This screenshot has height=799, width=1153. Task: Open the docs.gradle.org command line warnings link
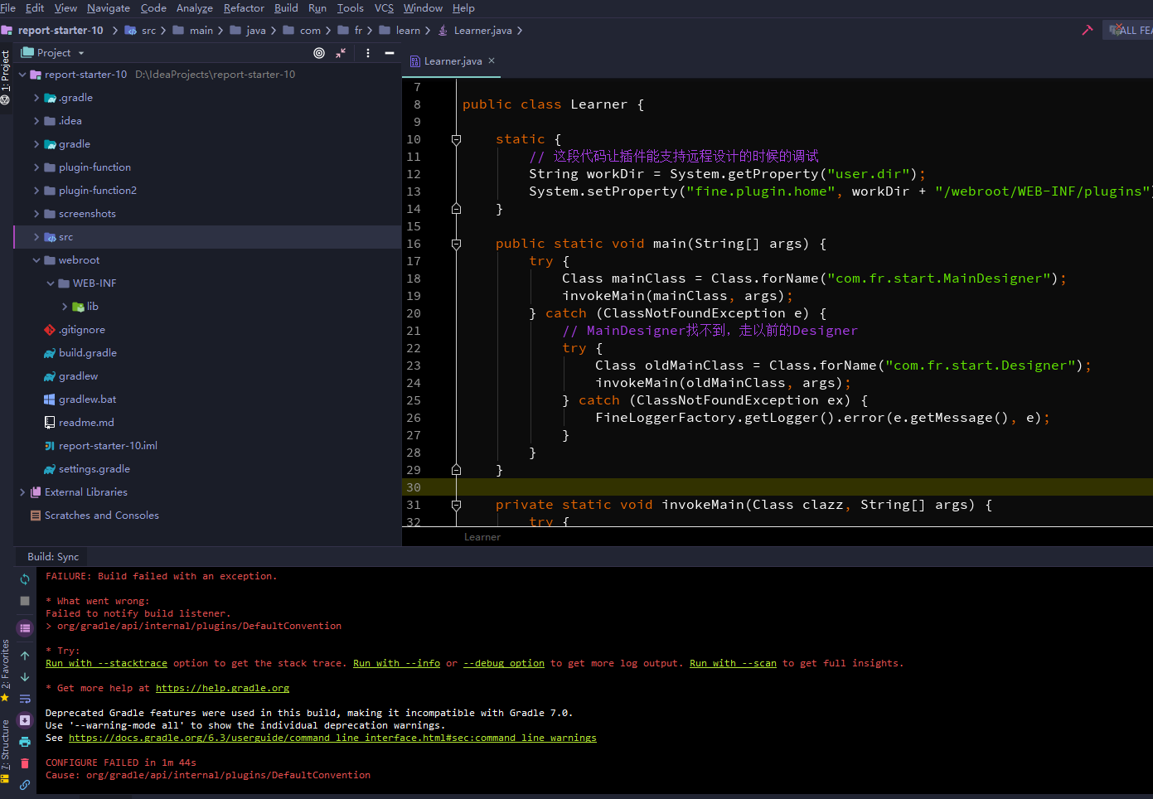[332, 738]
